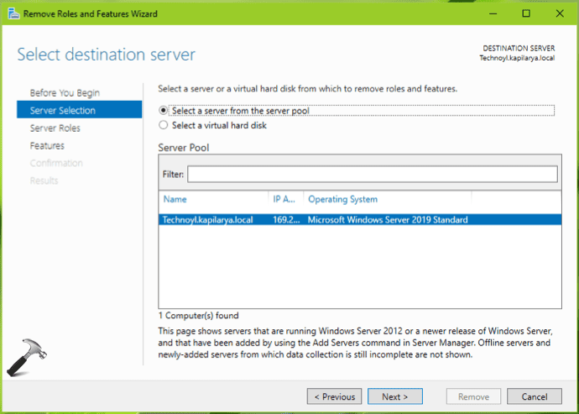Click the Next button
The height and width of the screenshot is (414, 579).
pyautogui.click(x=394, y=396)
